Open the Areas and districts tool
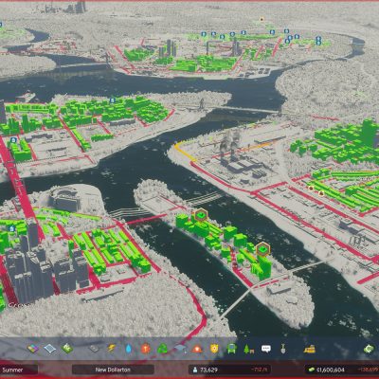This screenshot has height=379, width=379. pos(50,349)
